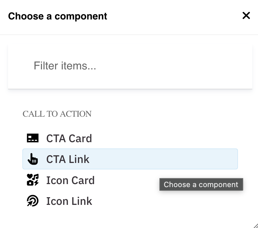Select the CTA Card component label
The width and height of the screenshot is (258, 228).
(69, 138)
